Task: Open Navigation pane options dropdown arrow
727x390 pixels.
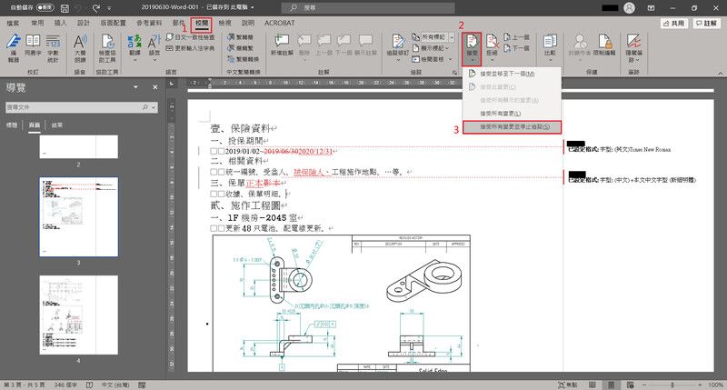Action: click(135, 86)
